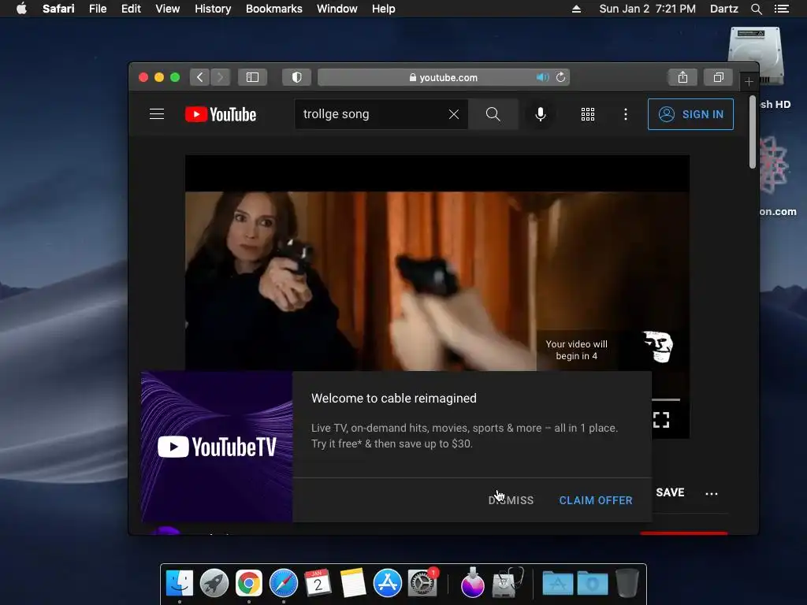Open Launchpad from the Dock
The height and width of the screenshot is (605, 807).
tap(214, 584)
